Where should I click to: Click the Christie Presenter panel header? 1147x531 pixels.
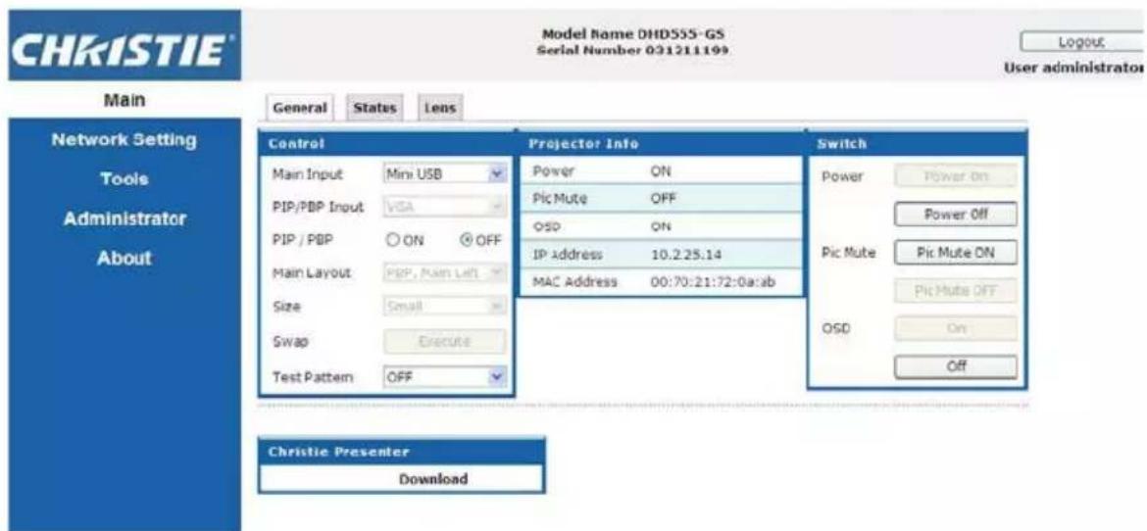401,452
